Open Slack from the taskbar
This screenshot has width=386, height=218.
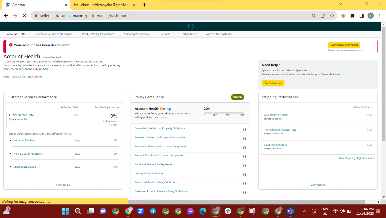pos(228,211)
